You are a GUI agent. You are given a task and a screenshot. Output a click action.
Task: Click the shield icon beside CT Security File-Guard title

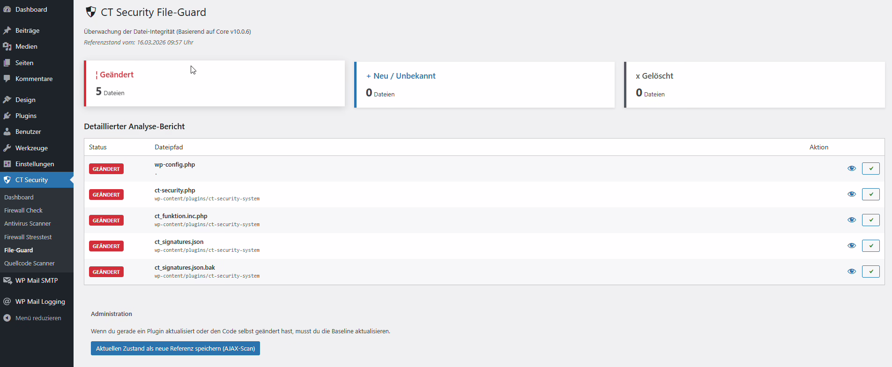[x=91, y=12]
